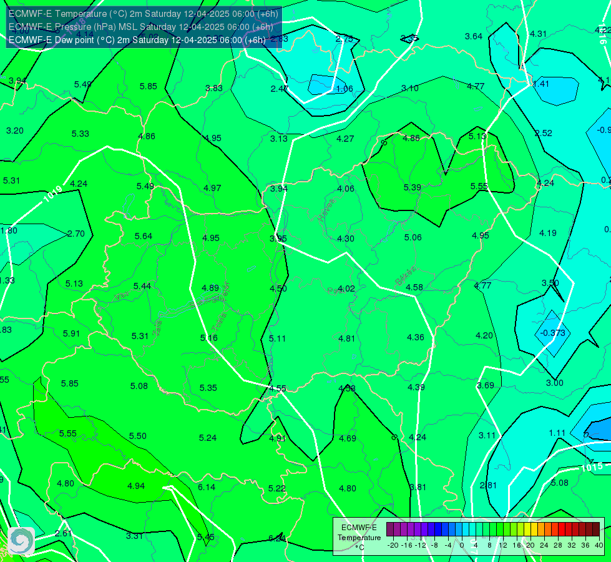Screen dimensions: 611x562
Task: Click the 2.47 temperature value
Action: click(x=280, y=89)
